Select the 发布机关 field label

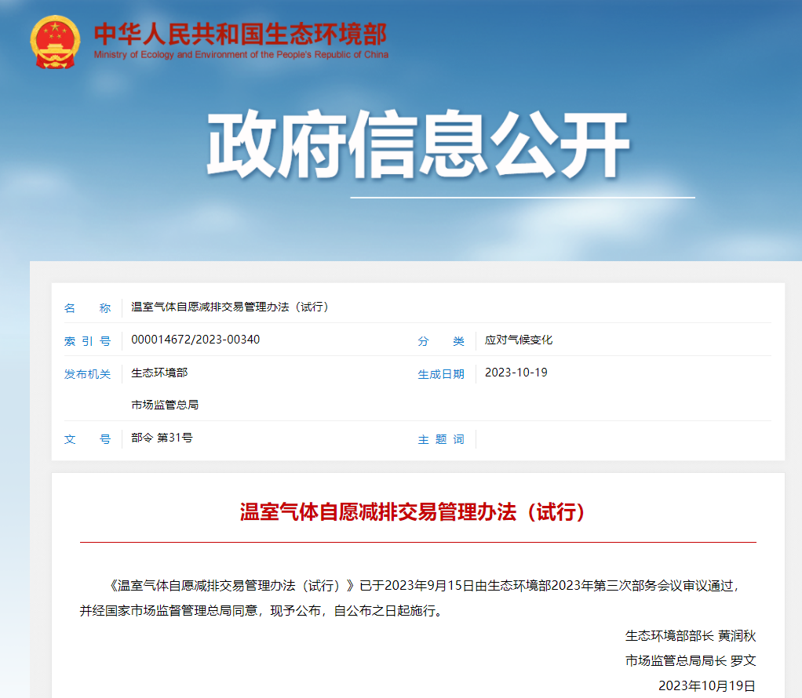point(86,374)
